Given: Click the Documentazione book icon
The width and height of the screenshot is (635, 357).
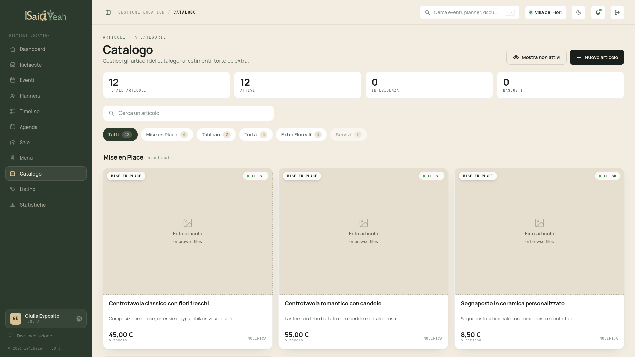Looking at the screenshot, I should [11, 336].
